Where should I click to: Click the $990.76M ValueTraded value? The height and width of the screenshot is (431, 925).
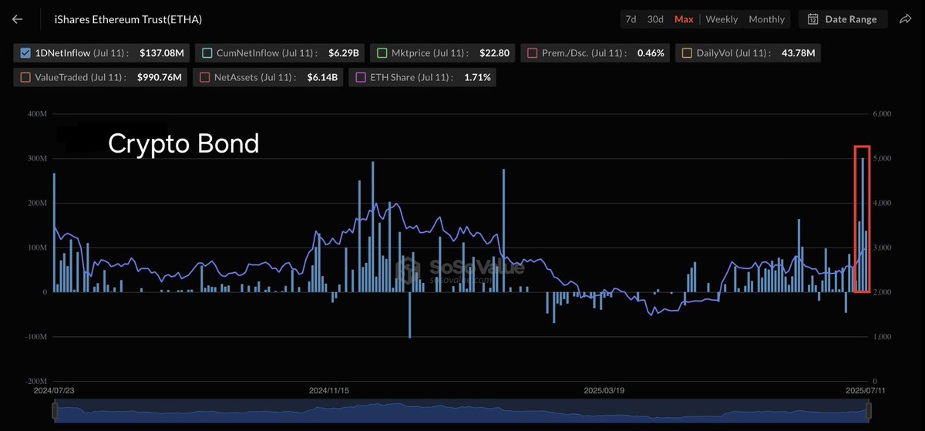click(x=159, y=77)
